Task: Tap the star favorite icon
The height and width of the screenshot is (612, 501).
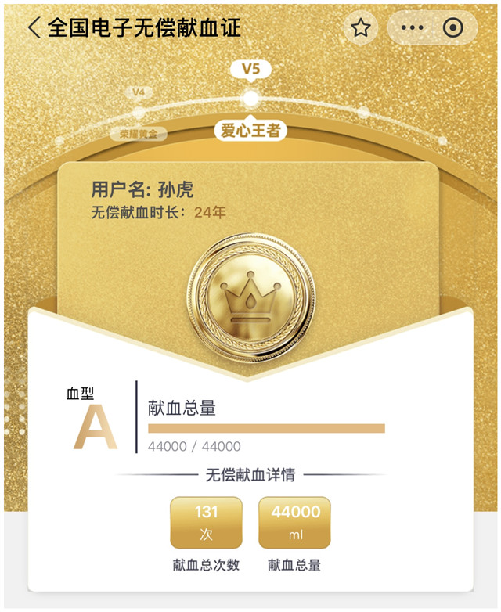Action: click(x=360, y=27)
